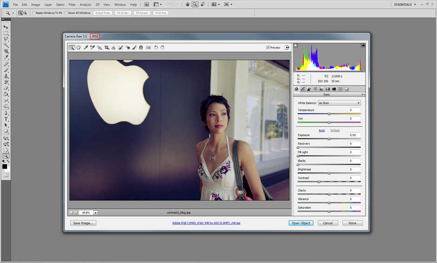Click the Auto tone link
This screenshot has width=437, height=263.
[x=322, y=131]
